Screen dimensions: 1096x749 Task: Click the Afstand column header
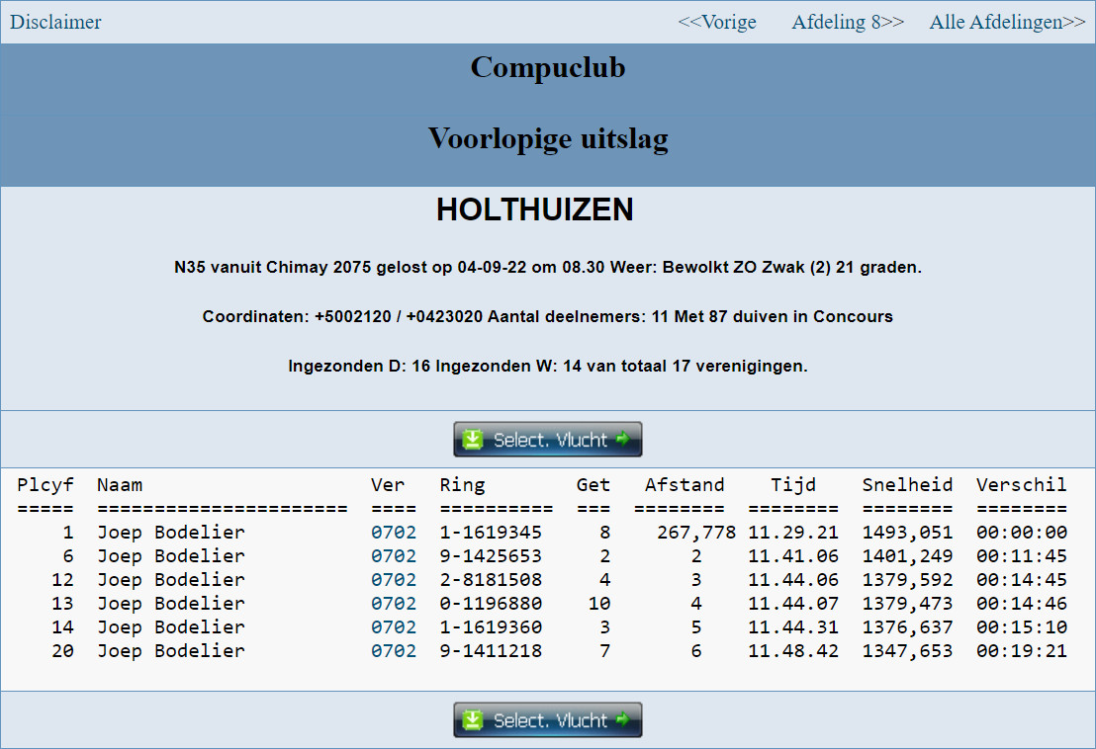coord(685,485)
